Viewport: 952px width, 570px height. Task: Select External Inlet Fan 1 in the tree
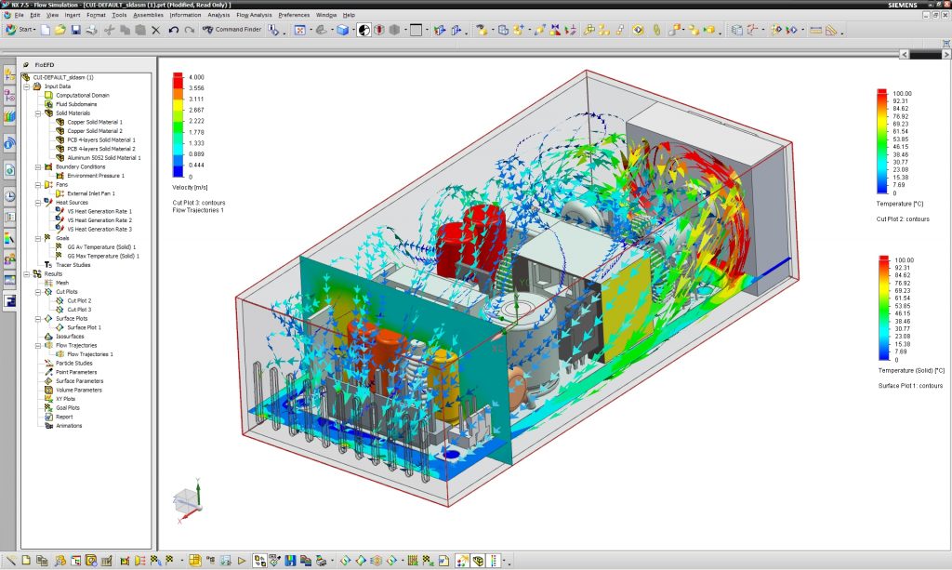[x=90, y=193]
